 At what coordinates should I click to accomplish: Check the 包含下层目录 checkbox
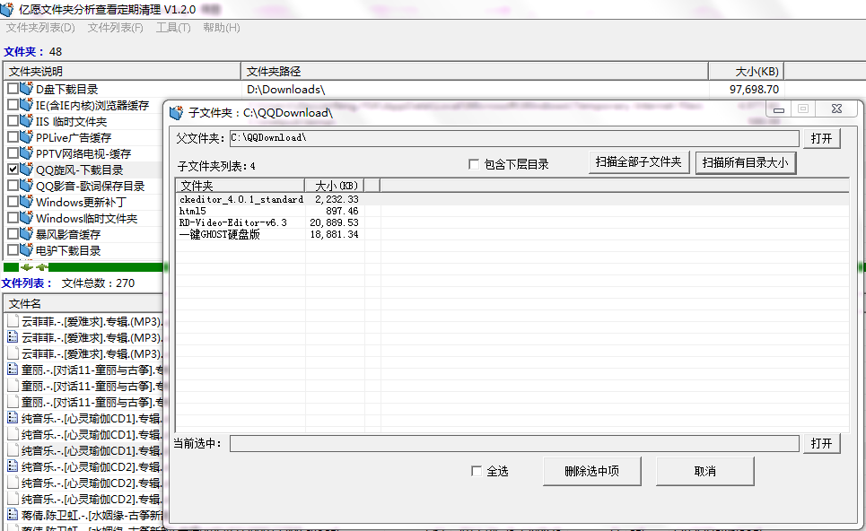[x=475, y=161]
